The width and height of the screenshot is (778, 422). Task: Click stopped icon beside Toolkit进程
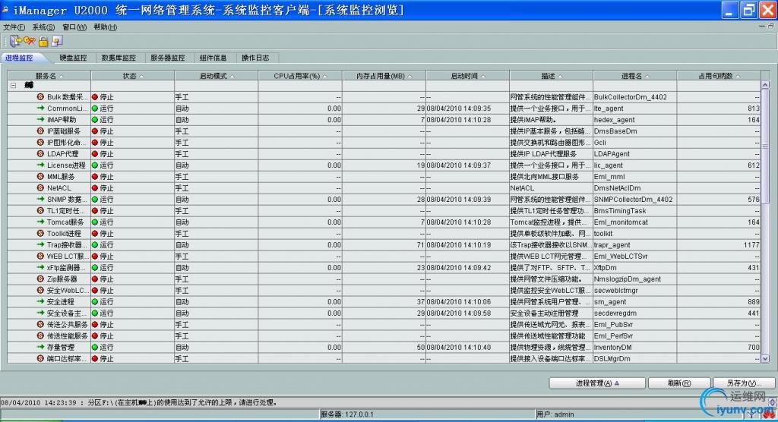[x=41, y=234]
